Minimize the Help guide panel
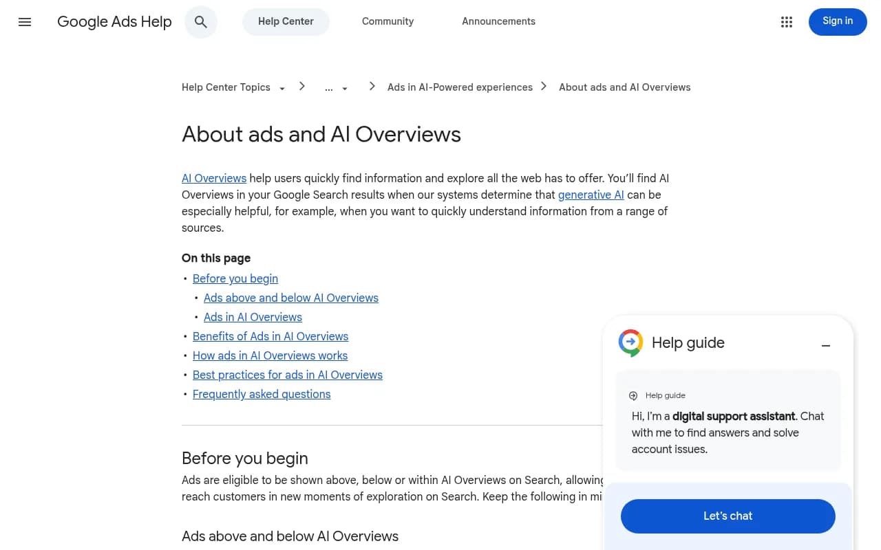This screenshot has width=881, height=550. click(826, 345)
